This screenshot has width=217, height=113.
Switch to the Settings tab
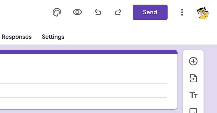pyautogui.click(x=53, y=37)
